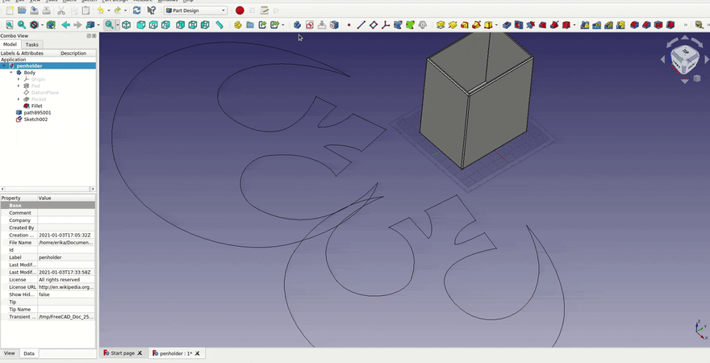Image resolution: width=710 pixels, height=363 pixels.
Task: Create local coordinate system tool
Action: (386, 25)
